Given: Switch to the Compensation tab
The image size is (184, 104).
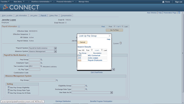Looking at the screenshot, I should 66,15.
